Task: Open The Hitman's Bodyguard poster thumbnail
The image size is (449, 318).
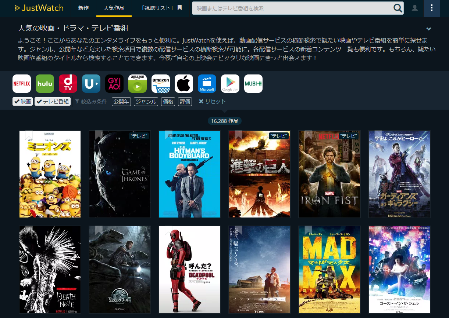Action: click(190, 174)
